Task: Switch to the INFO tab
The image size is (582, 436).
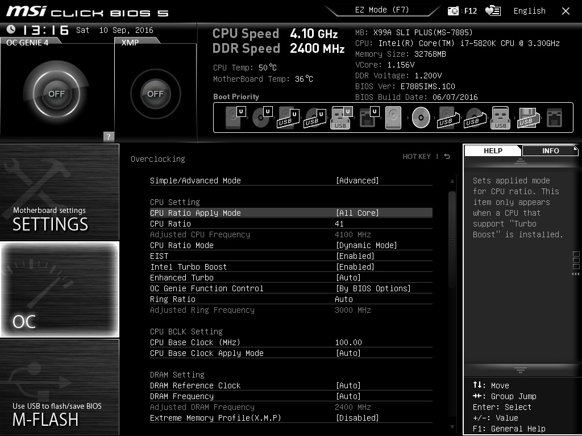Action: (550, 150)
